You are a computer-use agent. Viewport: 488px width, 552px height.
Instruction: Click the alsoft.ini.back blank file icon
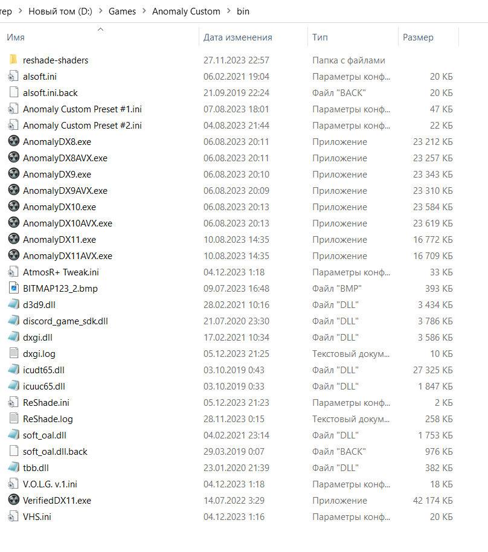click(13, 92)
